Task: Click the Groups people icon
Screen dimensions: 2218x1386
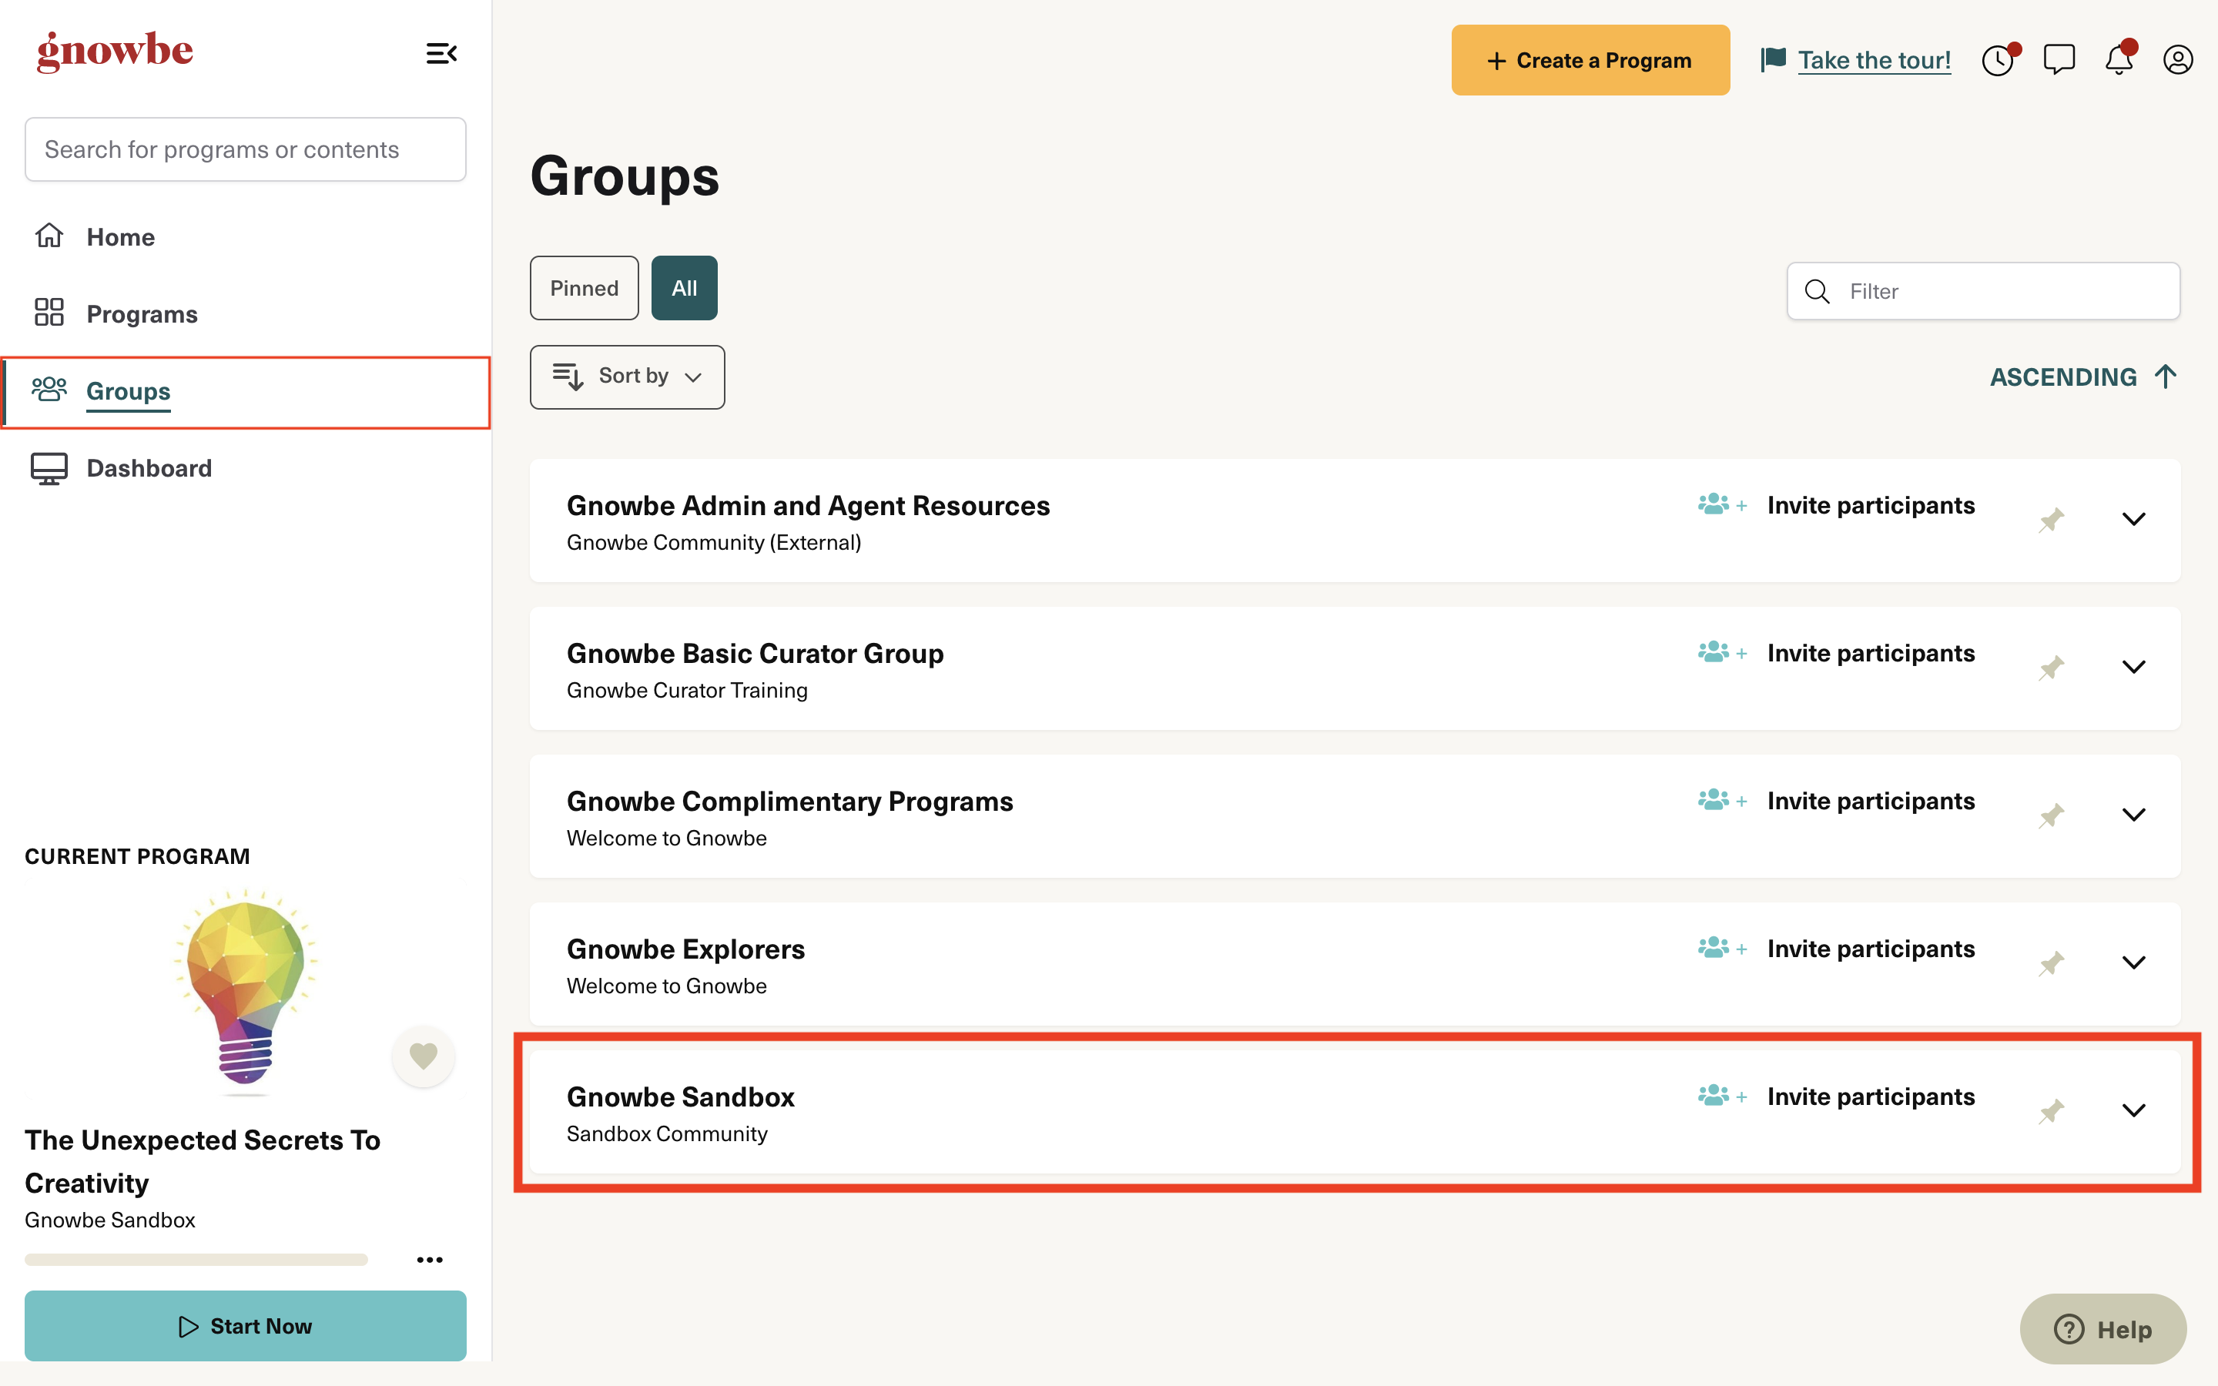Action: (49, 390)
